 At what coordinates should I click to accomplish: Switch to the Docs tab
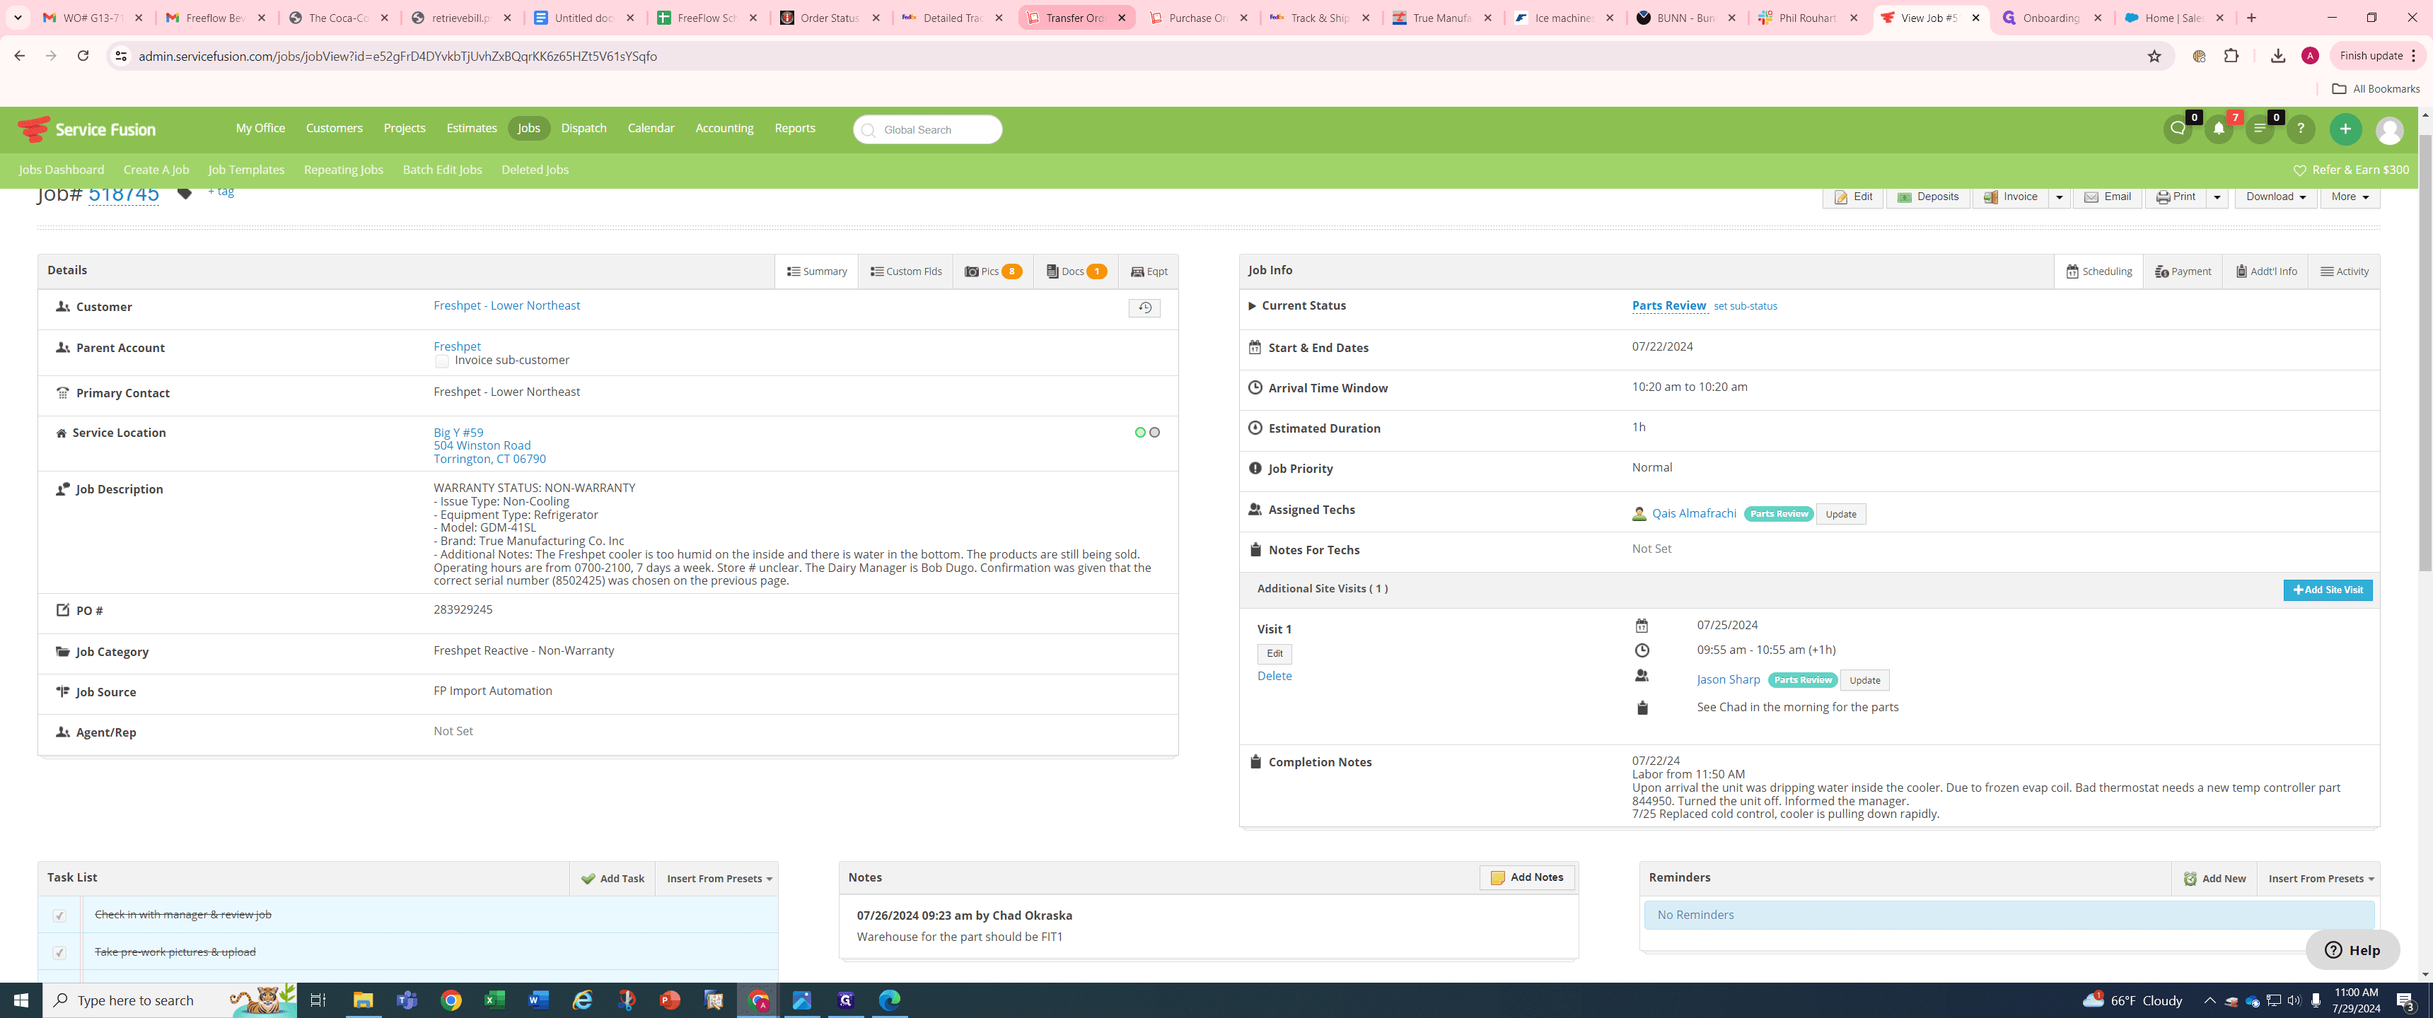coord(1076,272)
